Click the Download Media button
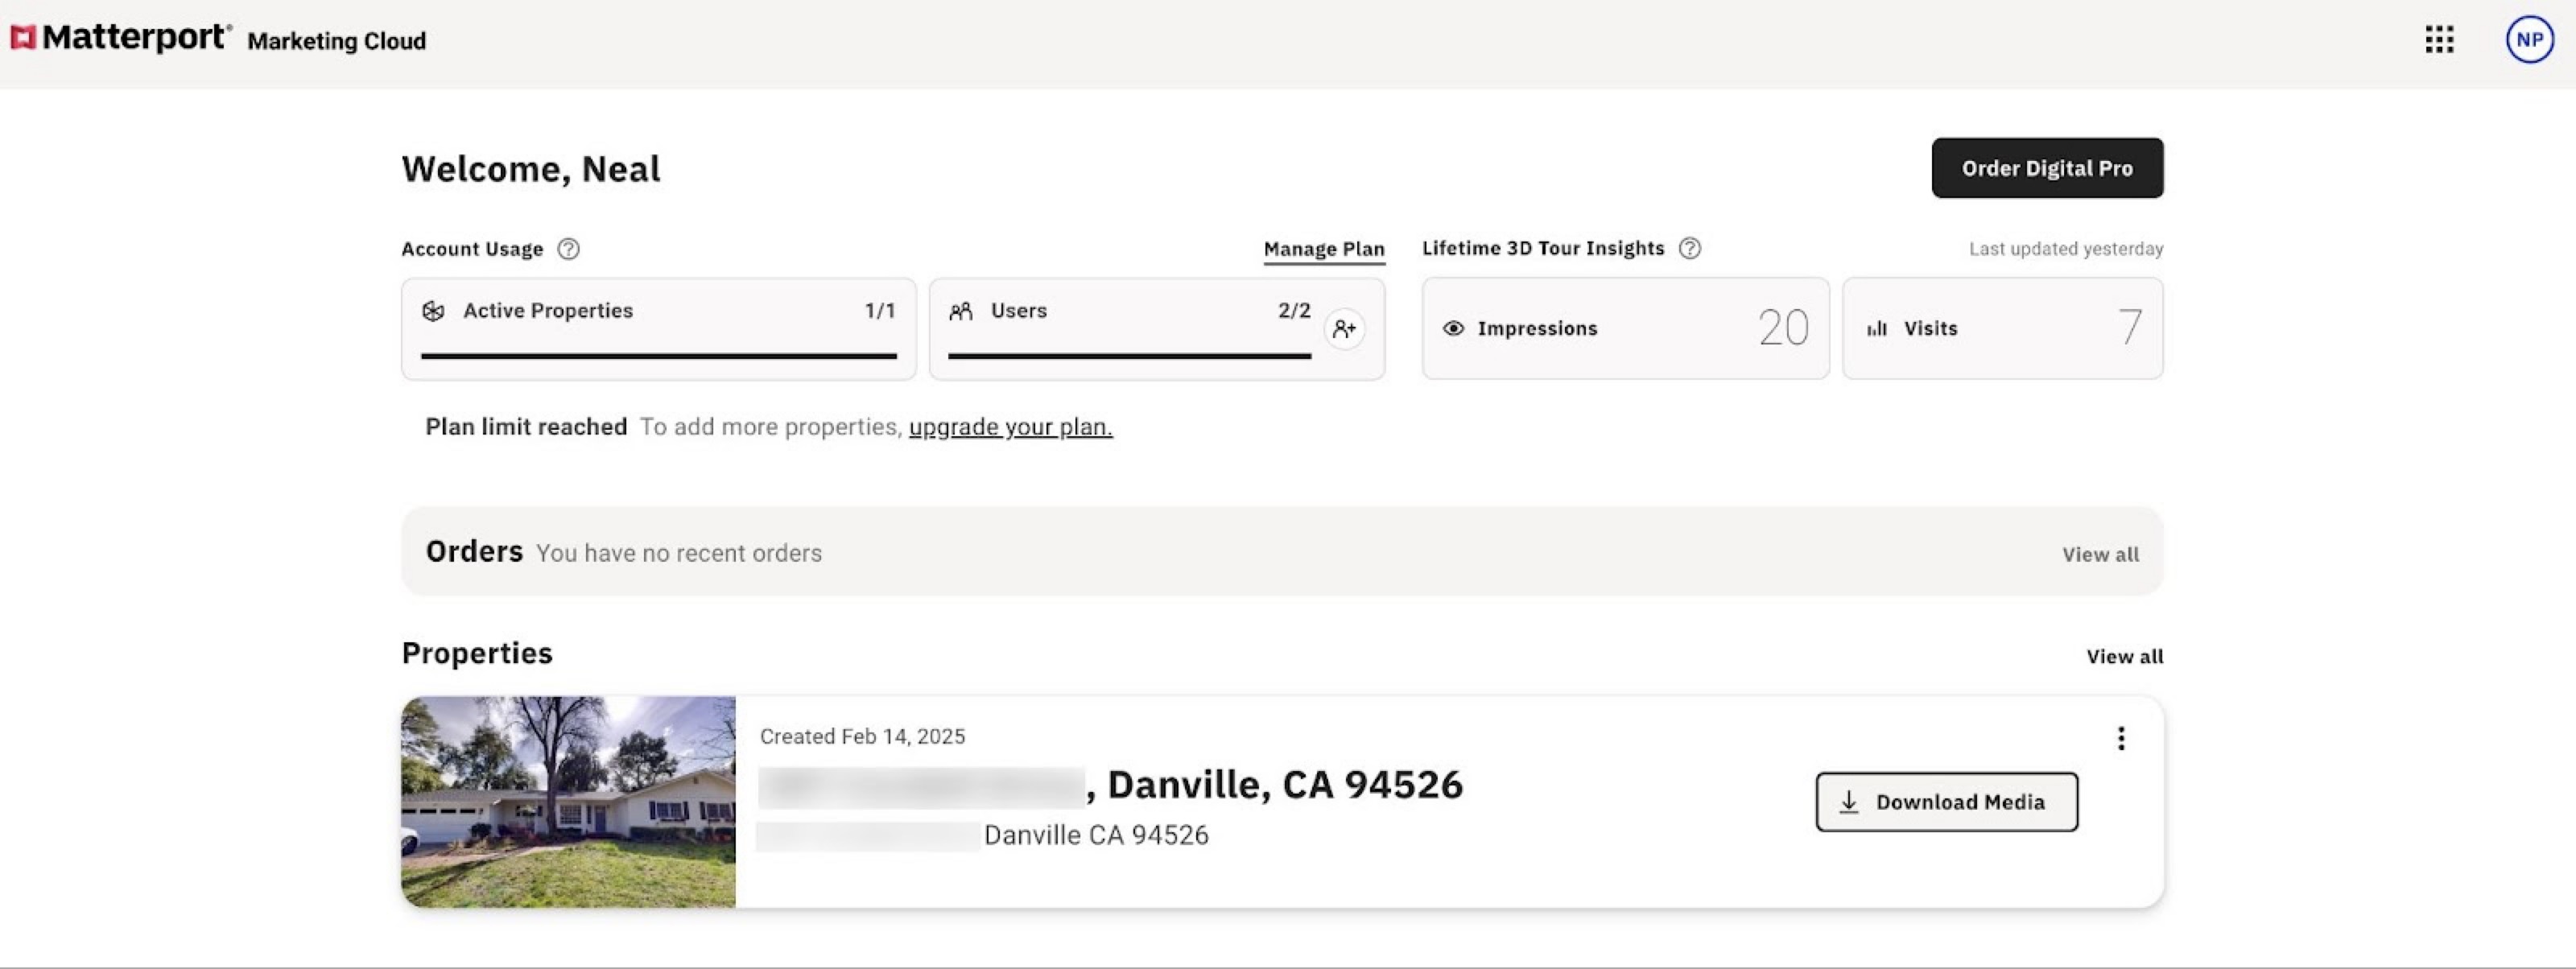2576x969 pixels. tap(1946, 802)
